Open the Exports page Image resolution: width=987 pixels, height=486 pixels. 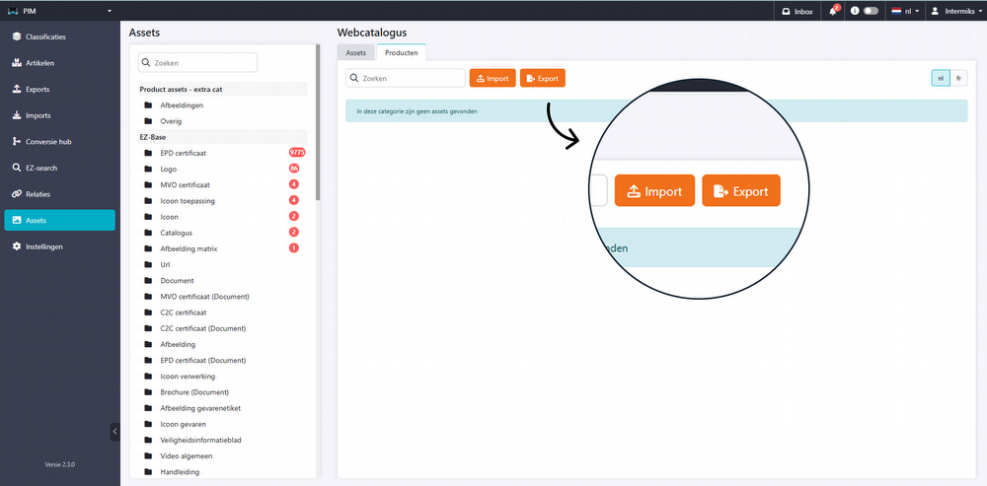38,89
